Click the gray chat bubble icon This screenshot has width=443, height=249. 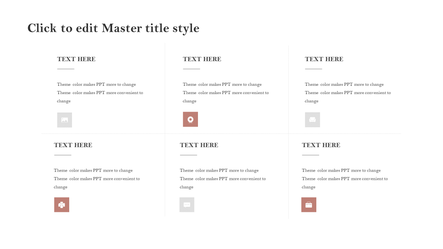187,205
